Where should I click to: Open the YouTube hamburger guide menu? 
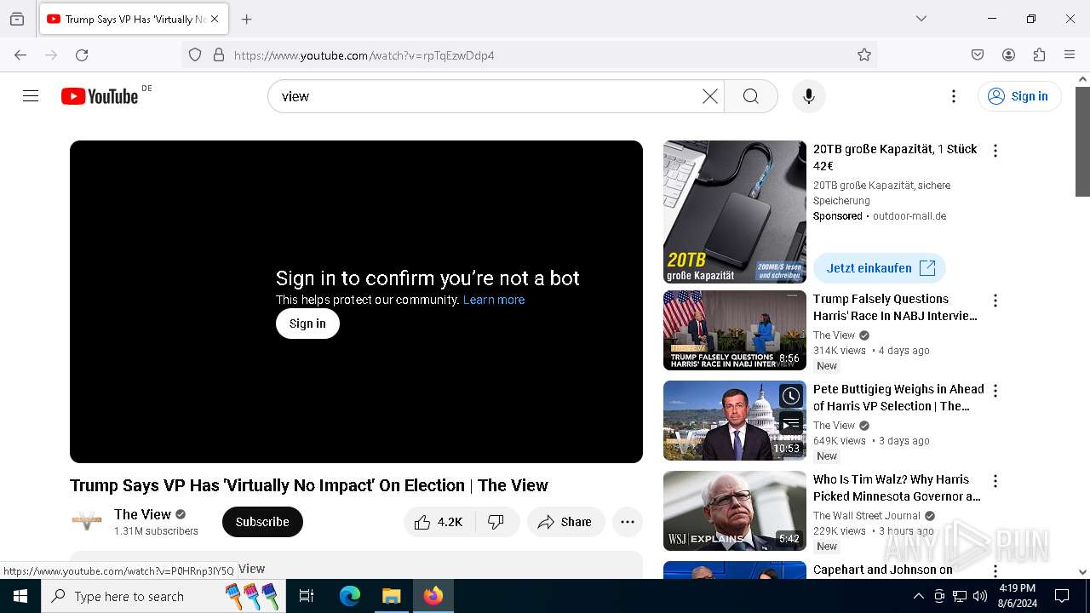coord(31,96)
